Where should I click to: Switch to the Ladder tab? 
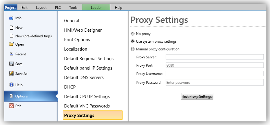click(x=96, y=8)
